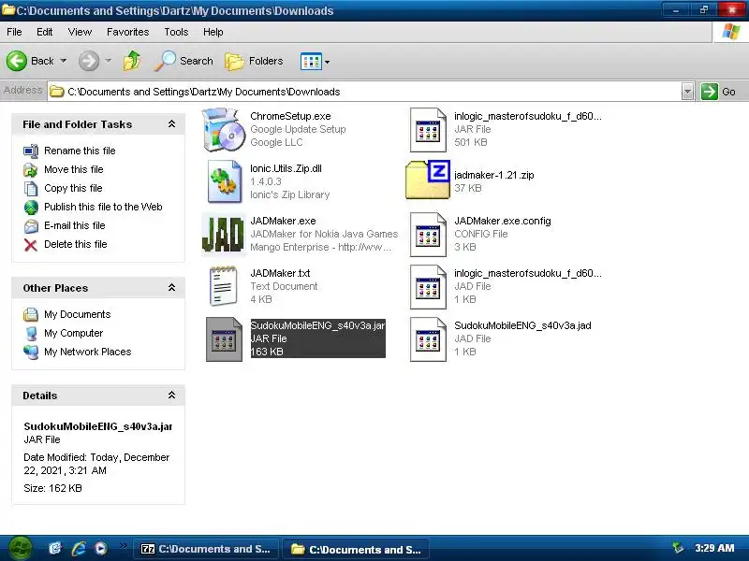Click the red X delete icon
This screenshot has width=749, height=561.
[x=31, y=245]
